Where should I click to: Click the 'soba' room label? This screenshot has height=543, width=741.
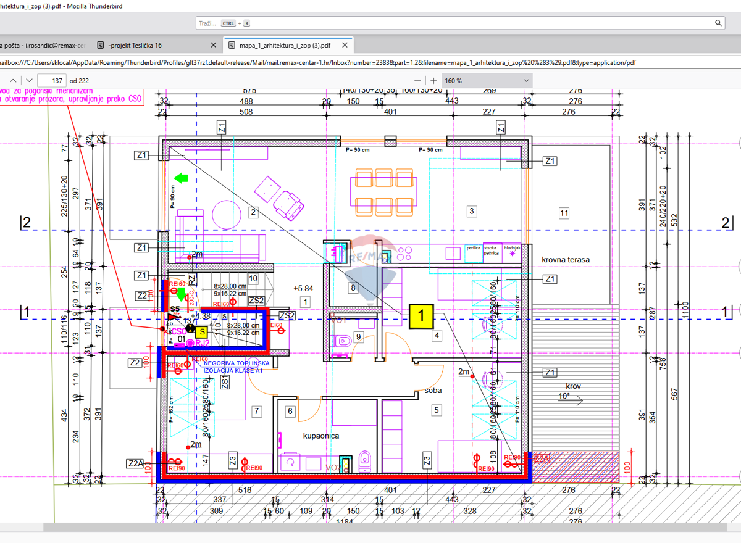[433, 390]
